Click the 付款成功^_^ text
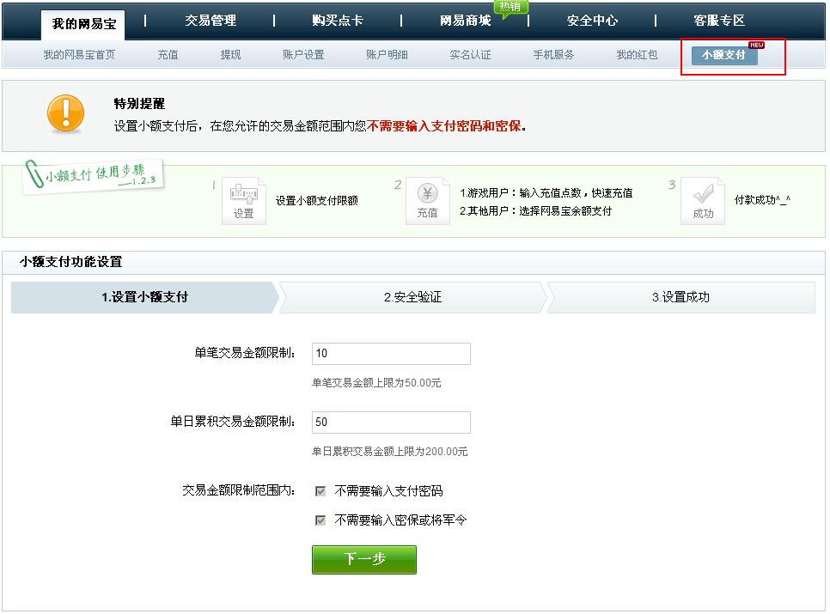 (x=762, y=200)
